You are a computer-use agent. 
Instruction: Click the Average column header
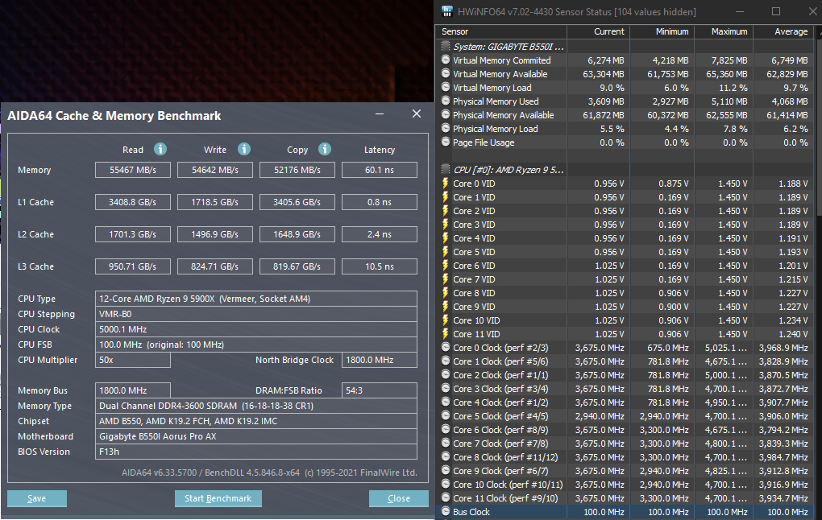pos(783,31)
